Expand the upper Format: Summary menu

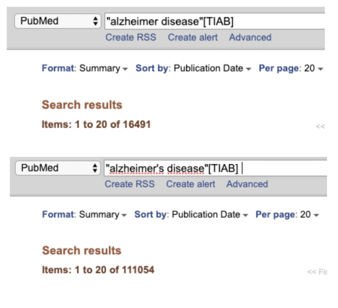(x=85, y=68)
